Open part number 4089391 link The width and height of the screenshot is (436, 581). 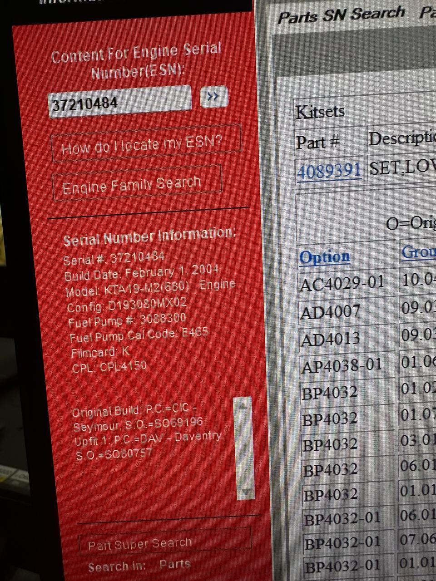tap(329, 171)
